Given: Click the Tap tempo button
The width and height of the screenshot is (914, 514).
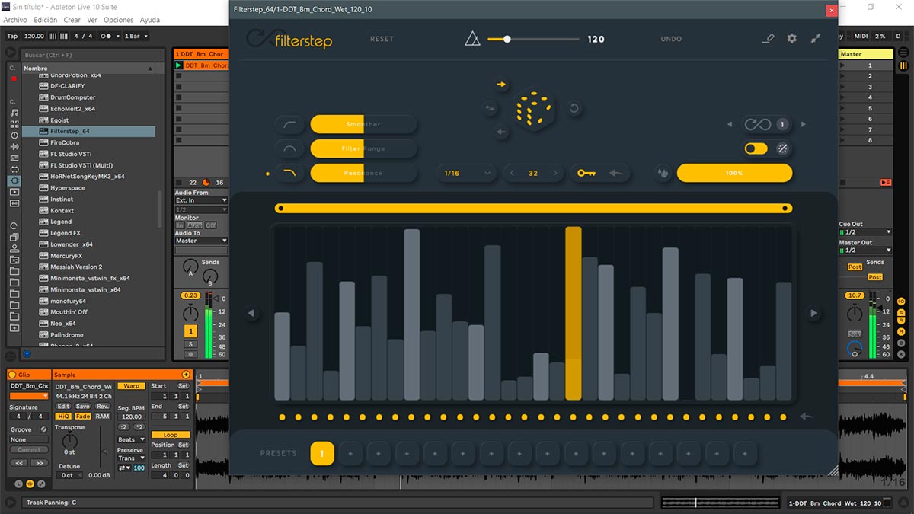Looking at the screenshot, I should [x=12, y=36].
